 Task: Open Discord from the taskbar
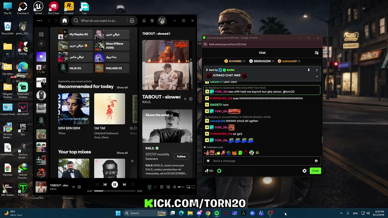[x=199, y=213]
